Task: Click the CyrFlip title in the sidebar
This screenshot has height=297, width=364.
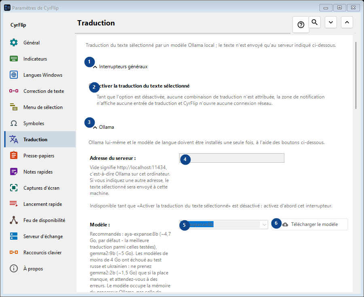Action: tap(18, 25)
